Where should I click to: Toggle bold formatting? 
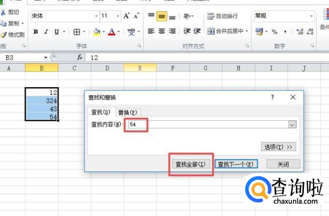tap(36, 32)
